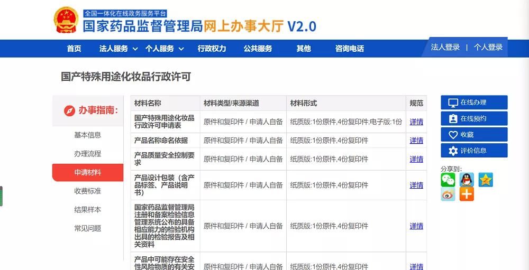Open the 行政权力 menu item
This screenshot has height=270, width=529.
coord(212,49)
